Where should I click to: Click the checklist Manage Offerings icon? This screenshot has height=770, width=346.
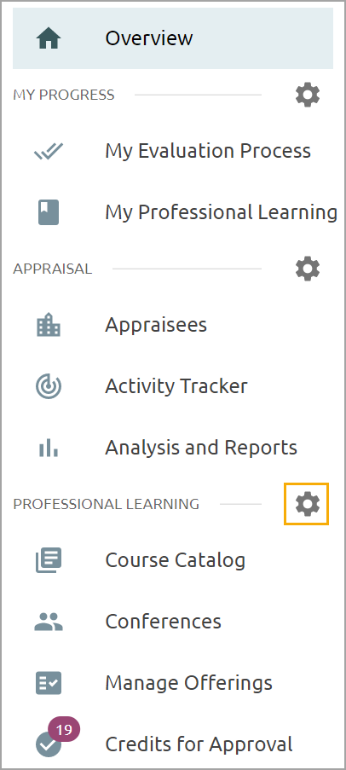tap(49, 683)
